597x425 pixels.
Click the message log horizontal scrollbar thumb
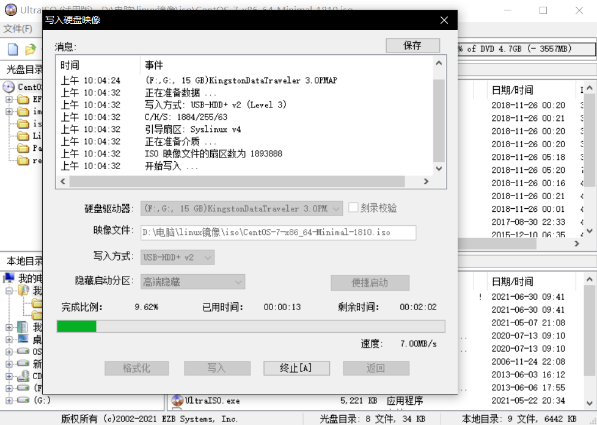click(237, 181)
